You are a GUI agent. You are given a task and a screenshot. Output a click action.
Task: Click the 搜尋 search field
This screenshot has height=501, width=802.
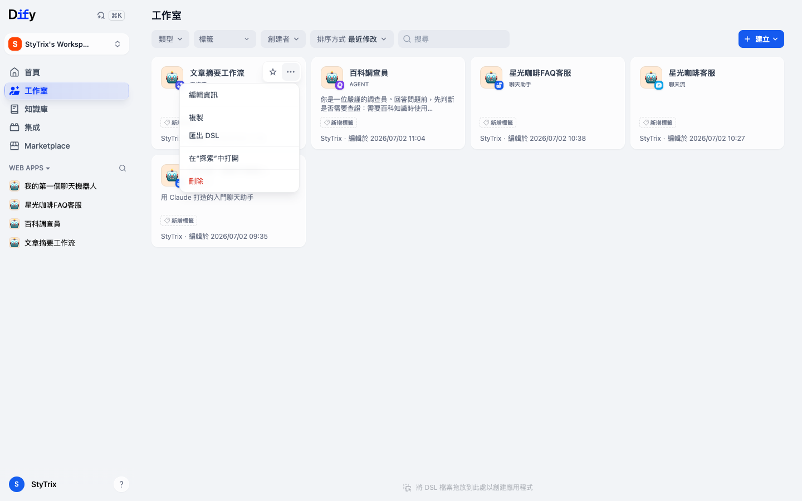(454, 39)
